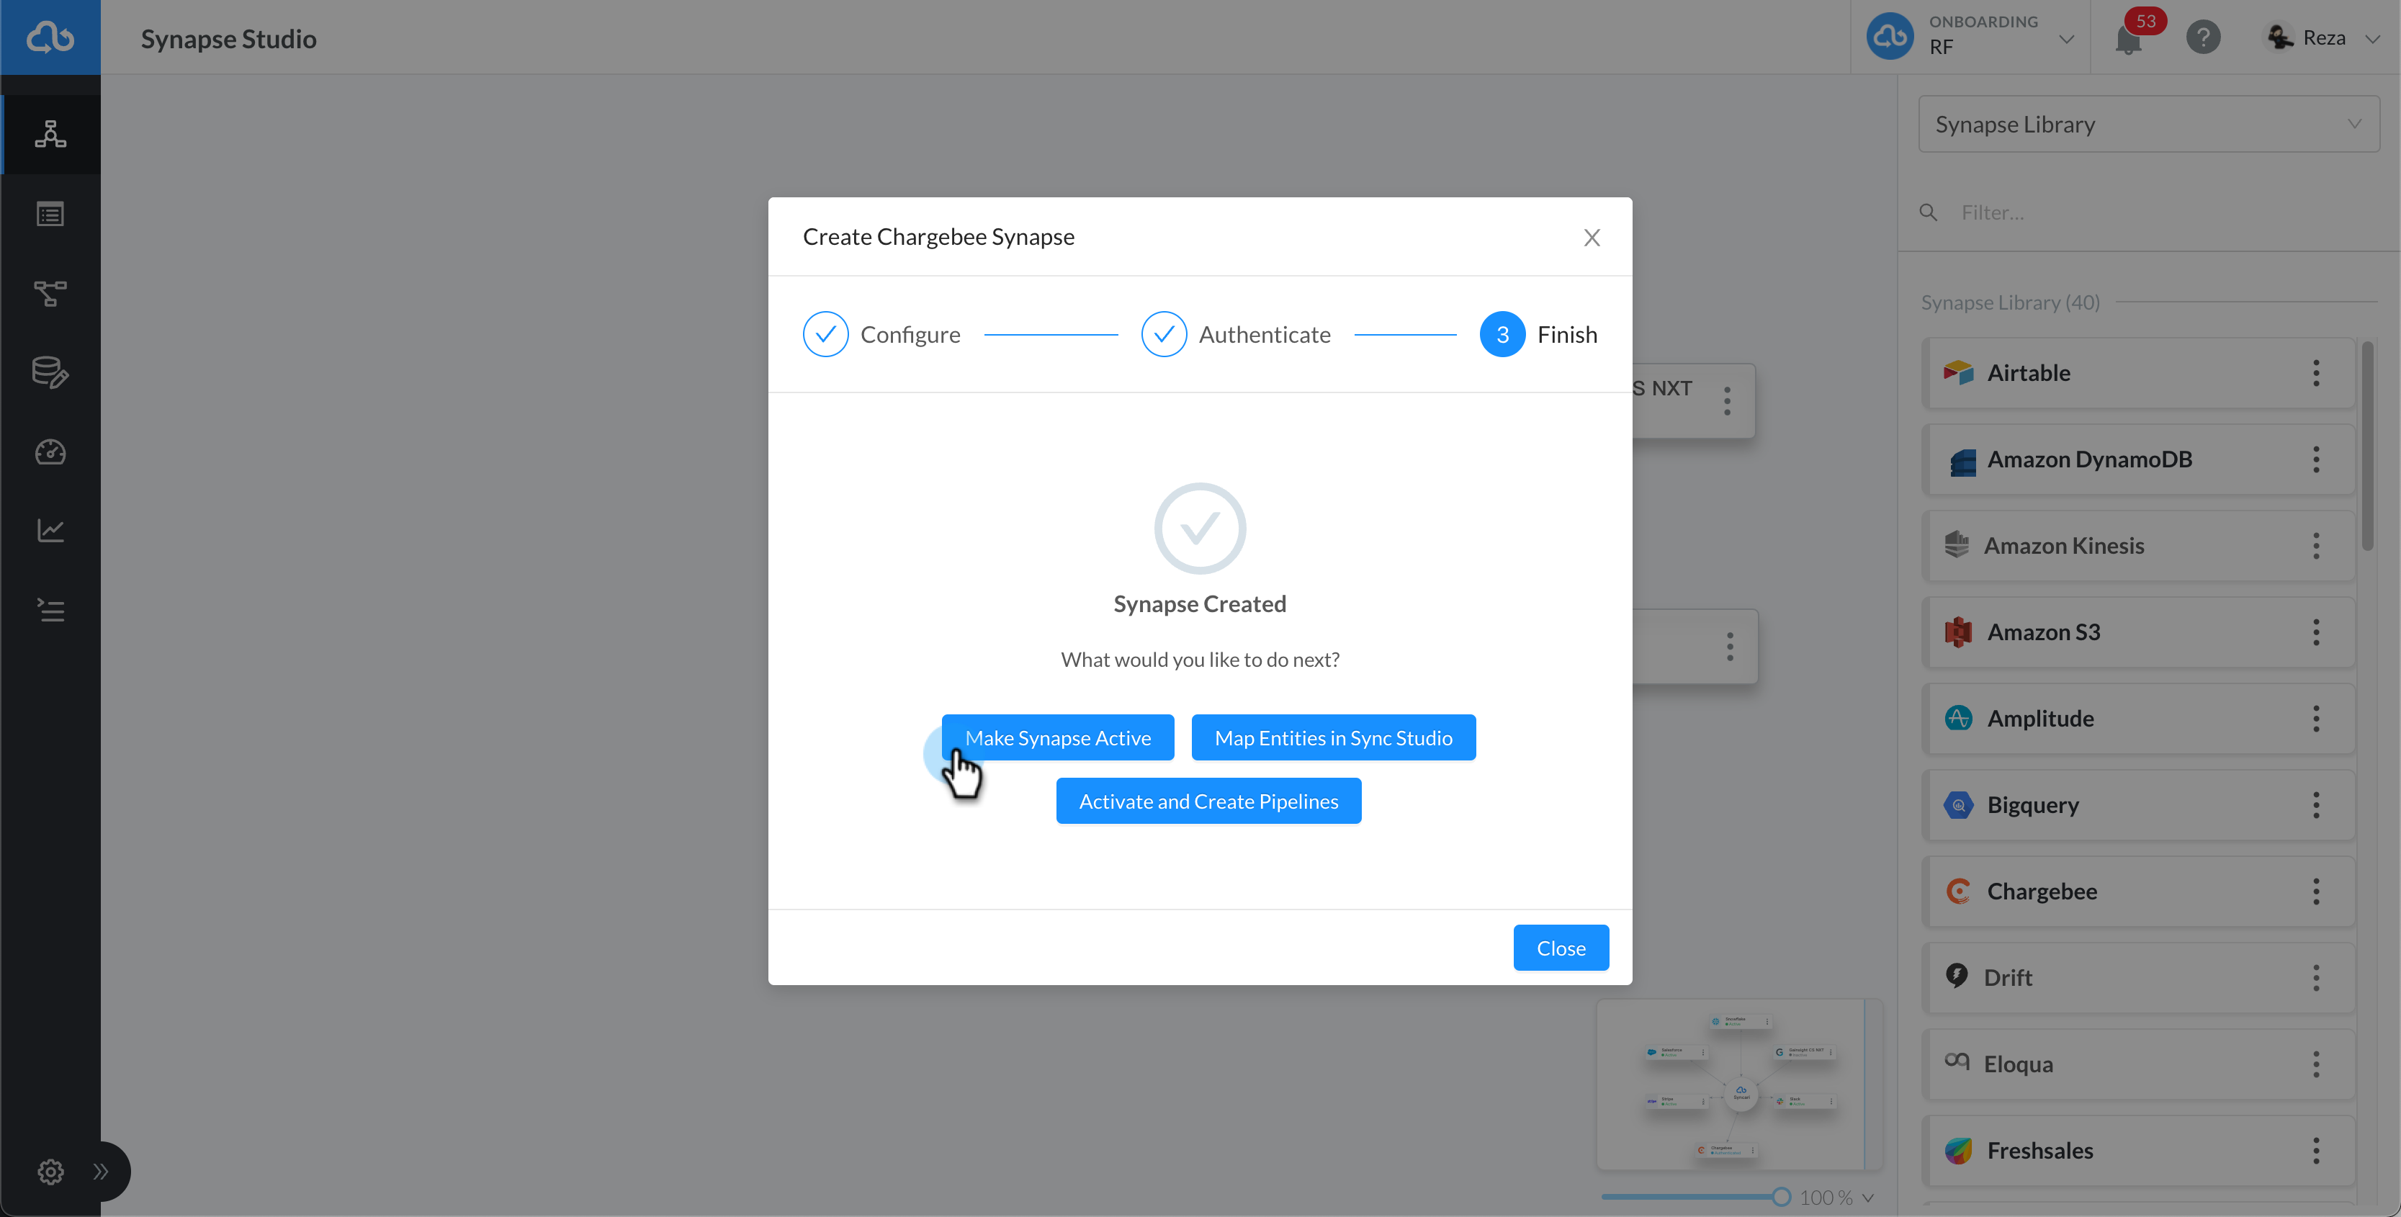Image resolution: width=2401 pixels, height=1217 pixels.
Task: Open Amazon DynamoDB three-dot options menu
Action: tap(2315, 459)
